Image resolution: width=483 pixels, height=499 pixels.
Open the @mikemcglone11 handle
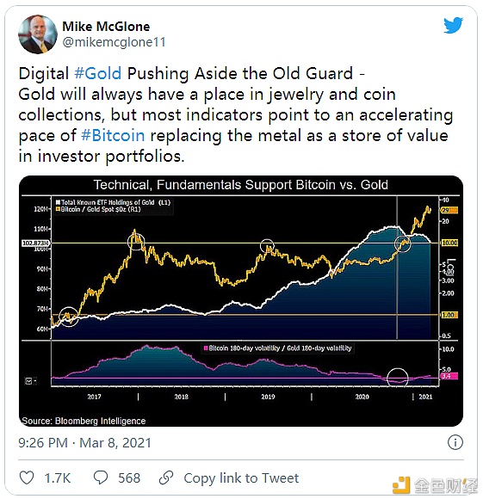tap(114, 42)
